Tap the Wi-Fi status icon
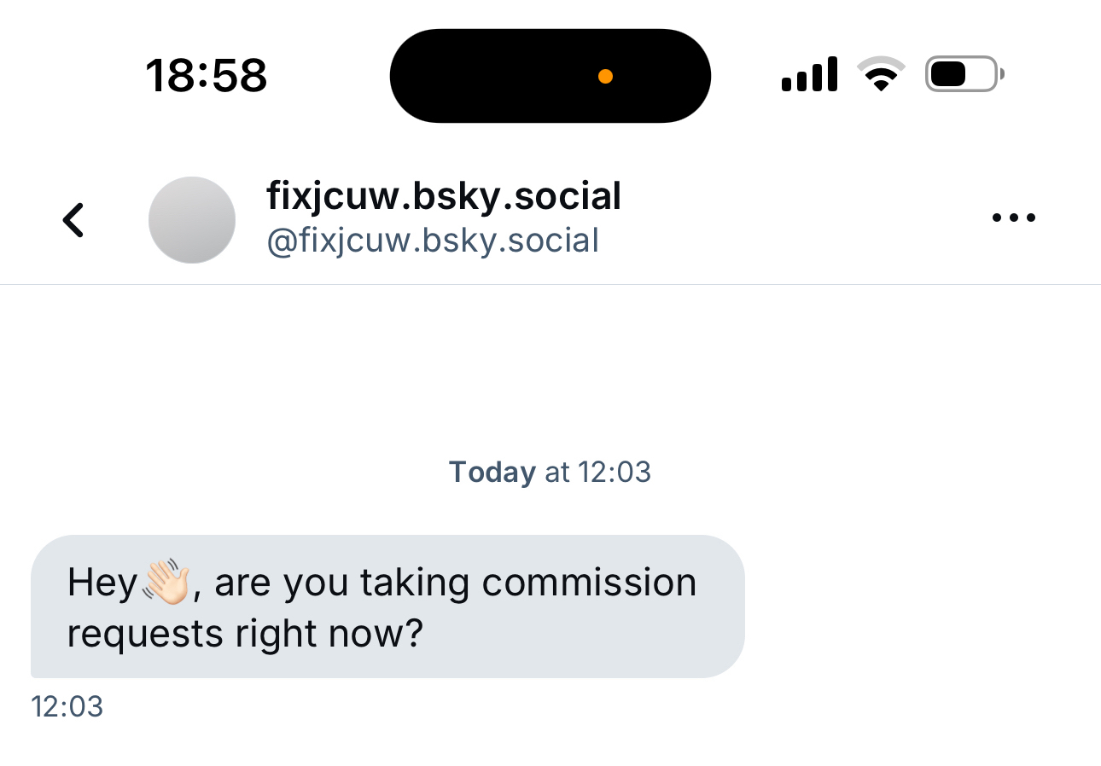 coord(881,75)
